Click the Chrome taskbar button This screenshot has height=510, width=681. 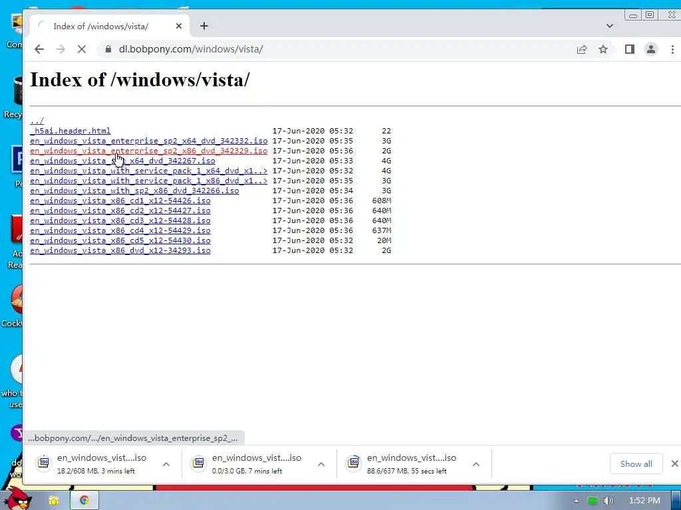click(84, 501)
